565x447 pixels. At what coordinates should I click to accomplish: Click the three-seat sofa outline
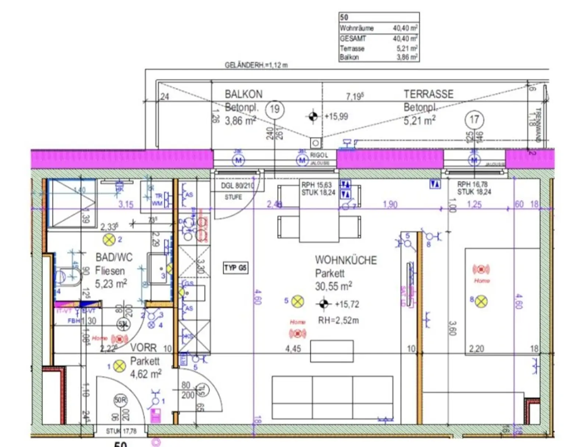pyautogui.click(x=333, y=398)
